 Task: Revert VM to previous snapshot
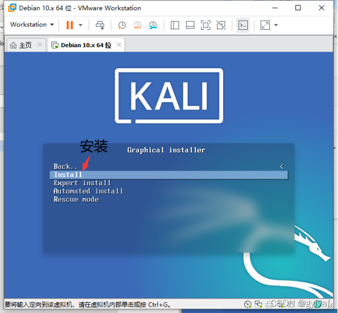point(138,25)
